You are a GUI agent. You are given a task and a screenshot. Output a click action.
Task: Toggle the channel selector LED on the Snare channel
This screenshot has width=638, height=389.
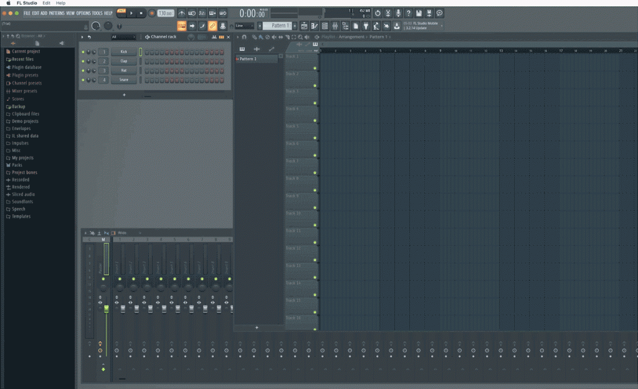[x=141, y=80]
